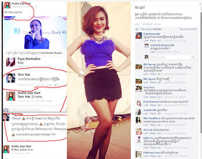
Task: Click thumbs-up count on Terri Yok's comment
Action: tap(57, 85)
